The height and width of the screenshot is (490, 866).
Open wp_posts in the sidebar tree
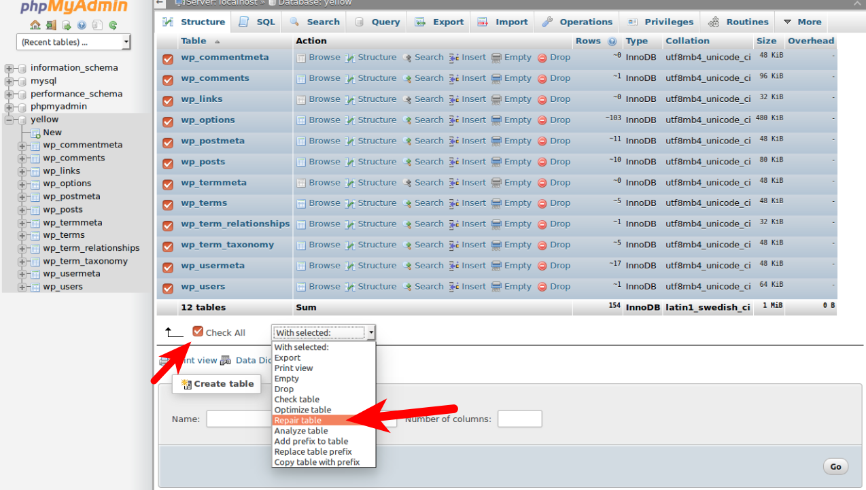[x=63, y=209]
